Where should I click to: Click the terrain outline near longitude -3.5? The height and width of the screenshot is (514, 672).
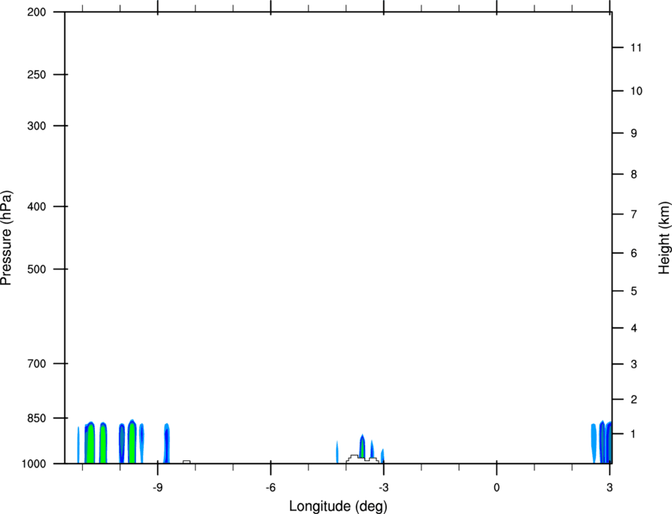(363, 459)
